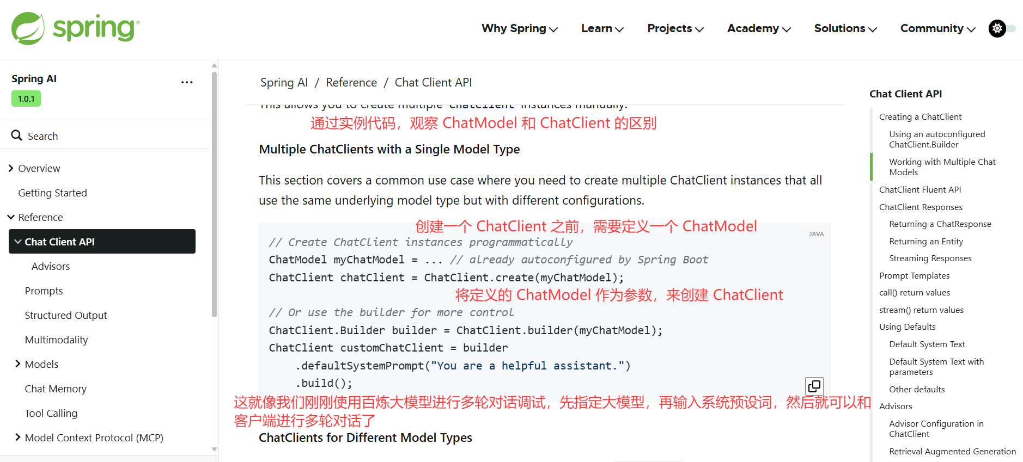Click the sidebar vertical scrollbar
The image size is (1023, 462).
[x=214, y=190]
